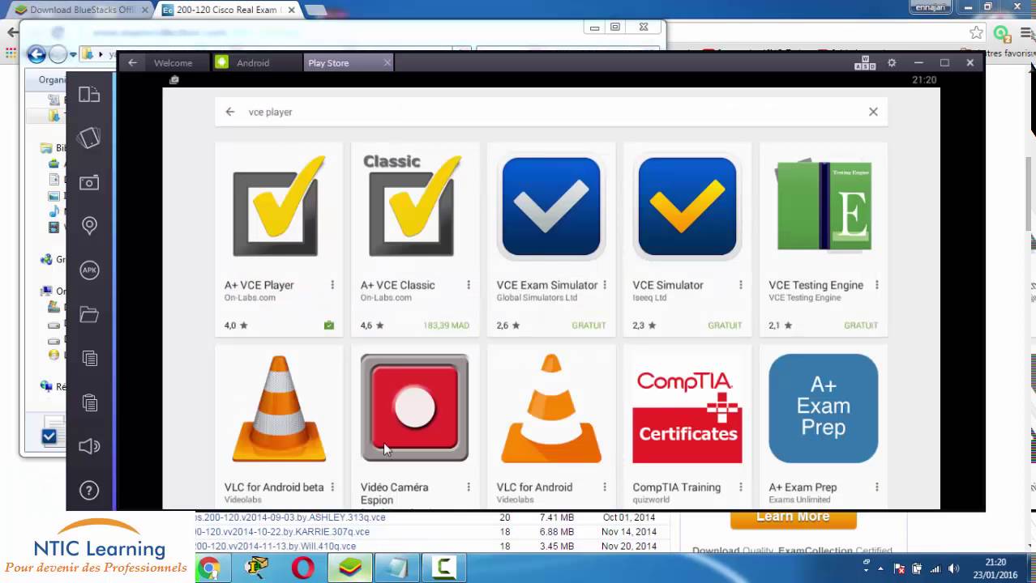The width and height of the screenshot is (1036, 583).
Task: Open the KARRIE.307q.vce file link
Action: point(282,532)
